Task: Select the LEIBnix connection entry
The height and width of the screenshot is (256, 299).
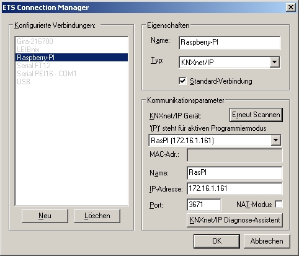Action: point(28,50)
